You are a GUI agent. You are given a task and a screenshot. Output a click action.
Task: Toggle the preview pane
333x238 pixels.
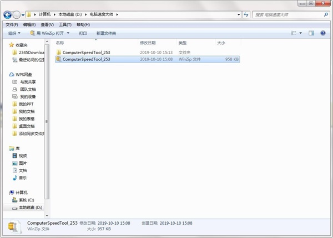pyautogui.click(x=311, y=33)
